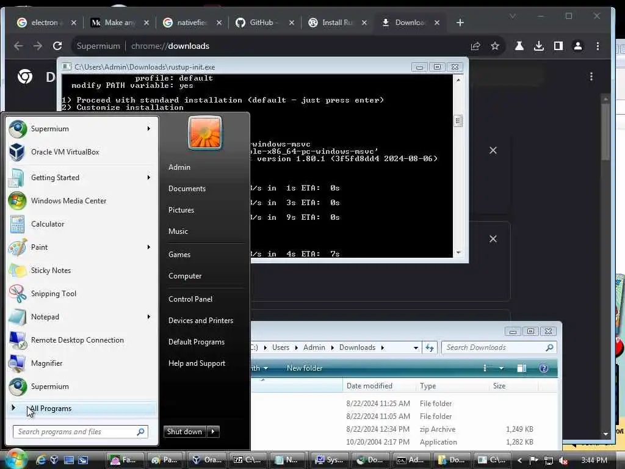The image size is (625, 469).
Task: Reload the browser page
Action: [x=57, y=46]
